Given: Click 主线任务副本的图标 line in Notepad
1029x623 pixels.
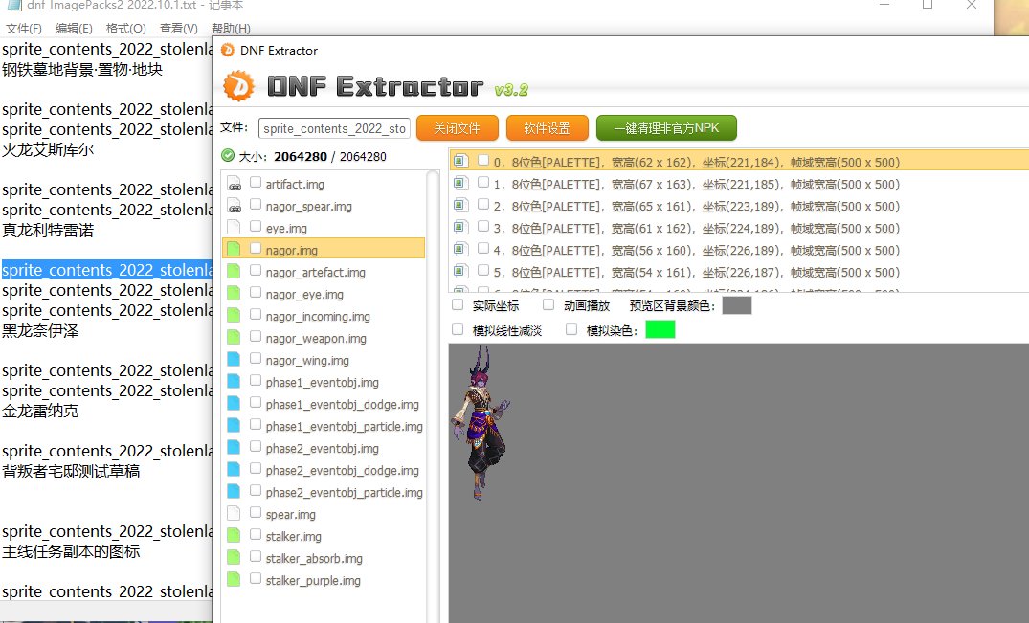Looking at the screenshot, I should (71, 551).
